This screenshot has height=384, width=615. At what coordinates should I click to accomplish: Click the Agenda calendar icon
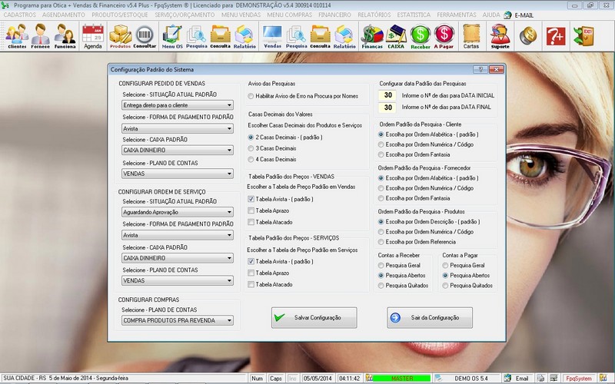92,35
